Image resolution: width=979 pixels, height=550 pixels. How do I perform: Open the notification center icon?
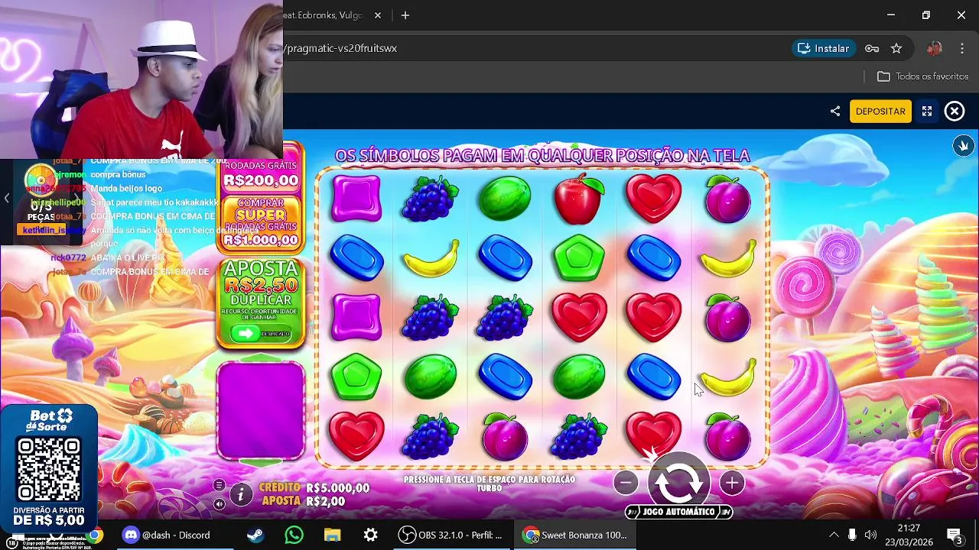(954, 535)
